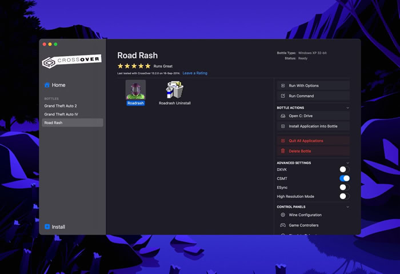
Task: Disable the CSMT toggle
Action: click(345, 178)
